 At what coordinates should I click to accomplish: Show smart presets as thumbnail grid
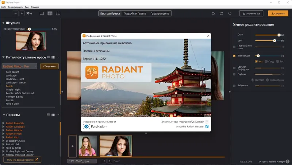pos(49,57)
